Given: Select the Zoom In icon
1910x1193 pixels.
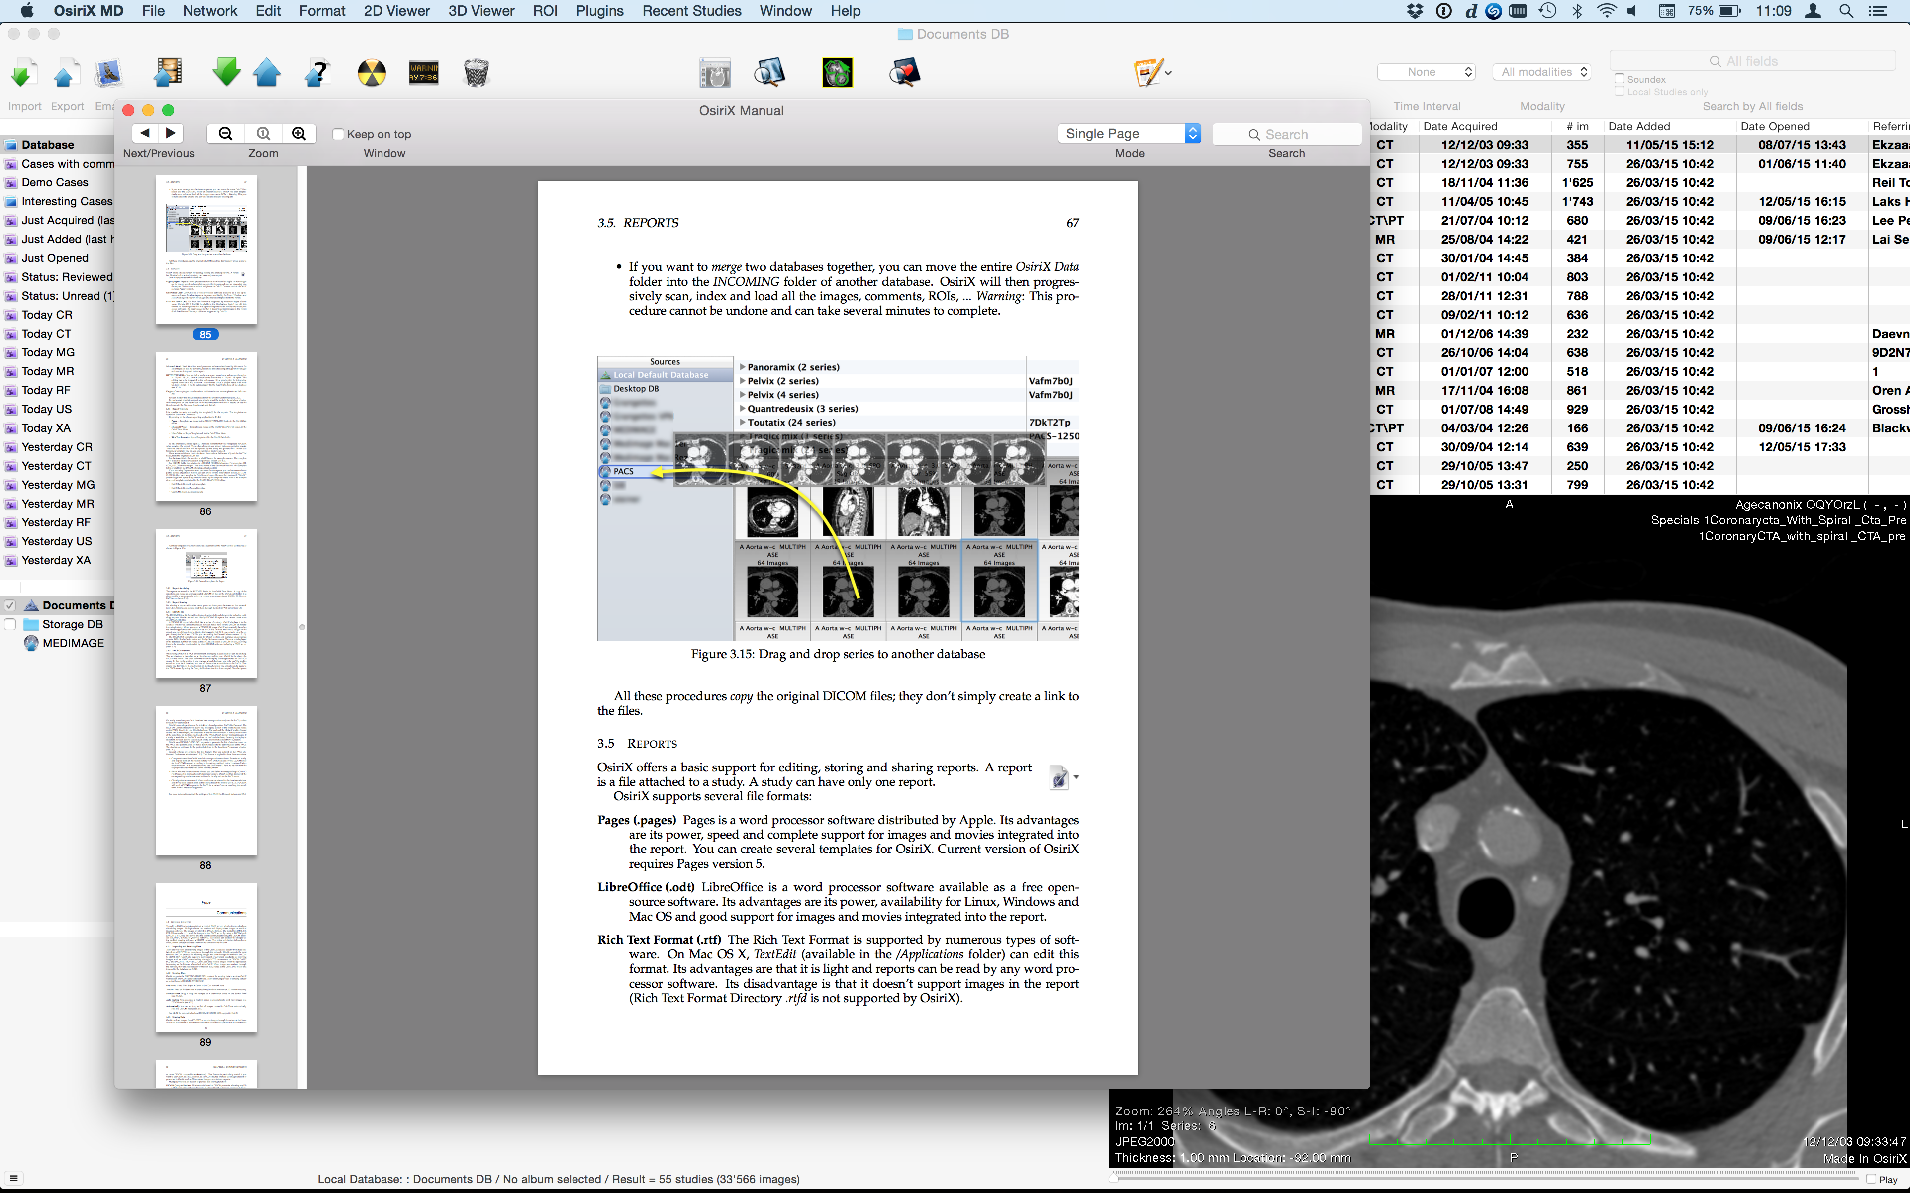Looking at the screenshot, I should [300, 133].
